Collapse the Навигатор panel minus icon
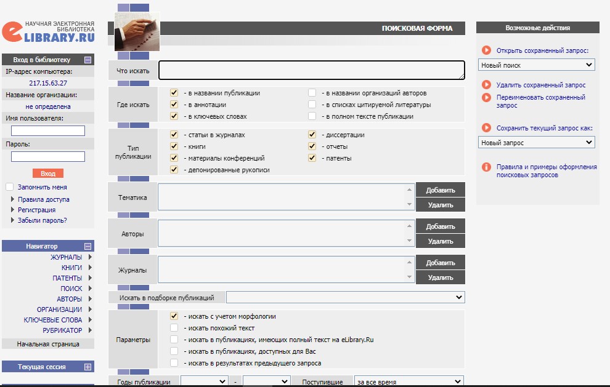The width and height of the screenshot is (610, 387). click(88, 246)
